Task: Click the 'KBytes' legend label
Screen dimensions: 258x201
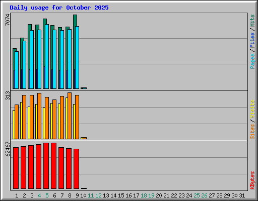Action: pos(252,180)
